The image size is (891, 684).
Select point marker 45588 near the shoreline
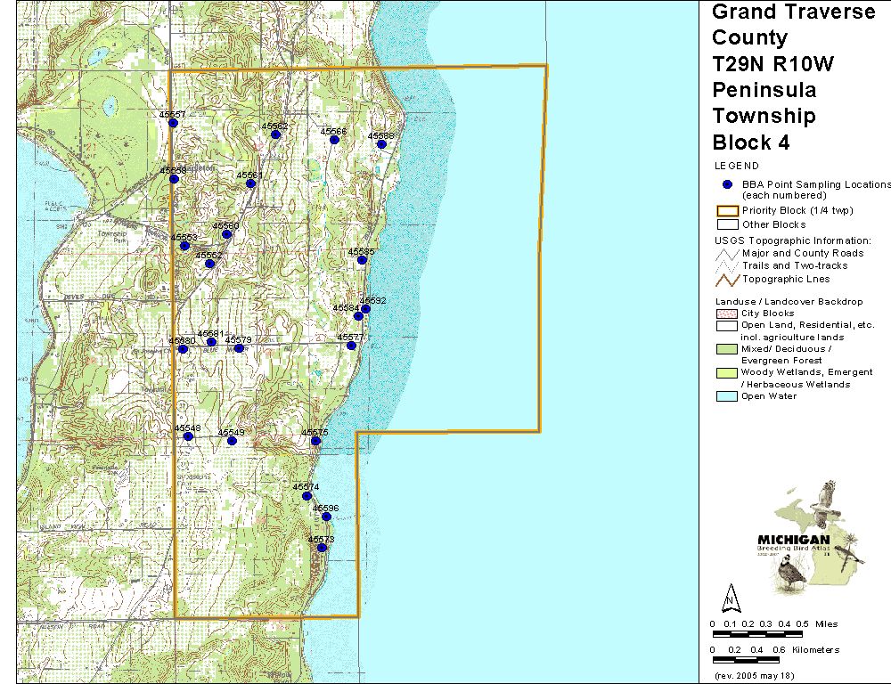click(381, 144)
